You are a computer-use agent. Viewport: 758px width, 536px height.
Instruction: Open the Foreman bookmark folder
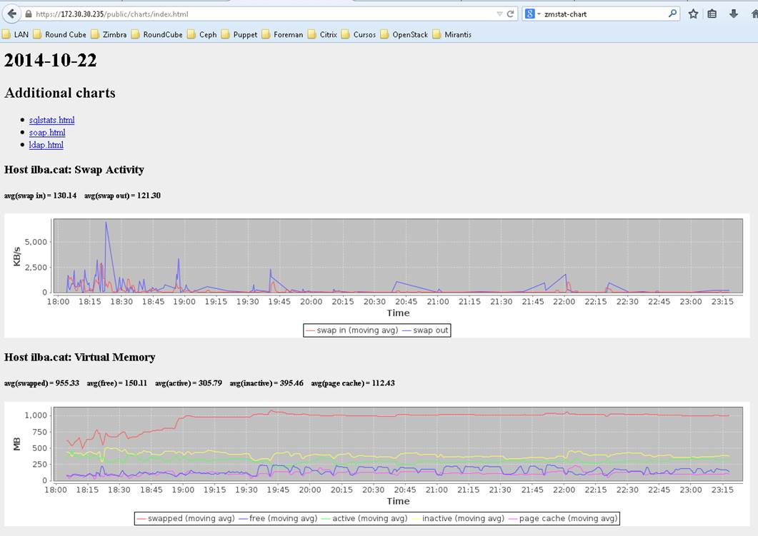(283, 34)
